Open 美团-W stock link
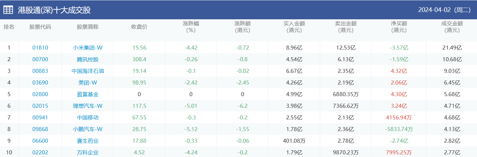 88,82
